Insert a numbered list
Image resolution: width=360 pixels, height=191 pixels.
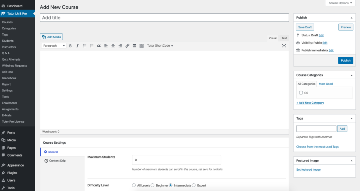tap(92, 46)
